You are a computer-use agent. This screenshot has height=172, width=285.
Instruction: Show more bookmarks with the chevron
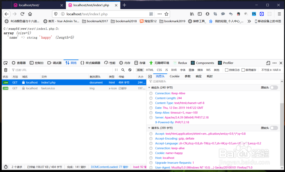click(249, 21)
